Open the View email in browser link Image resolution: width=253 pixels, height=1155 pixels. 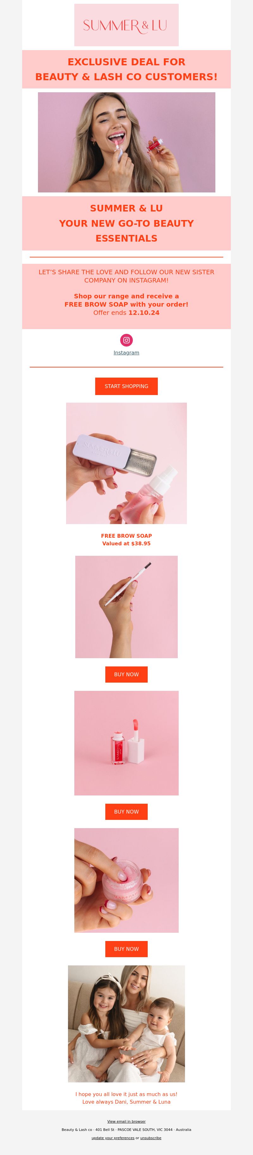[x=126, y=1121]
